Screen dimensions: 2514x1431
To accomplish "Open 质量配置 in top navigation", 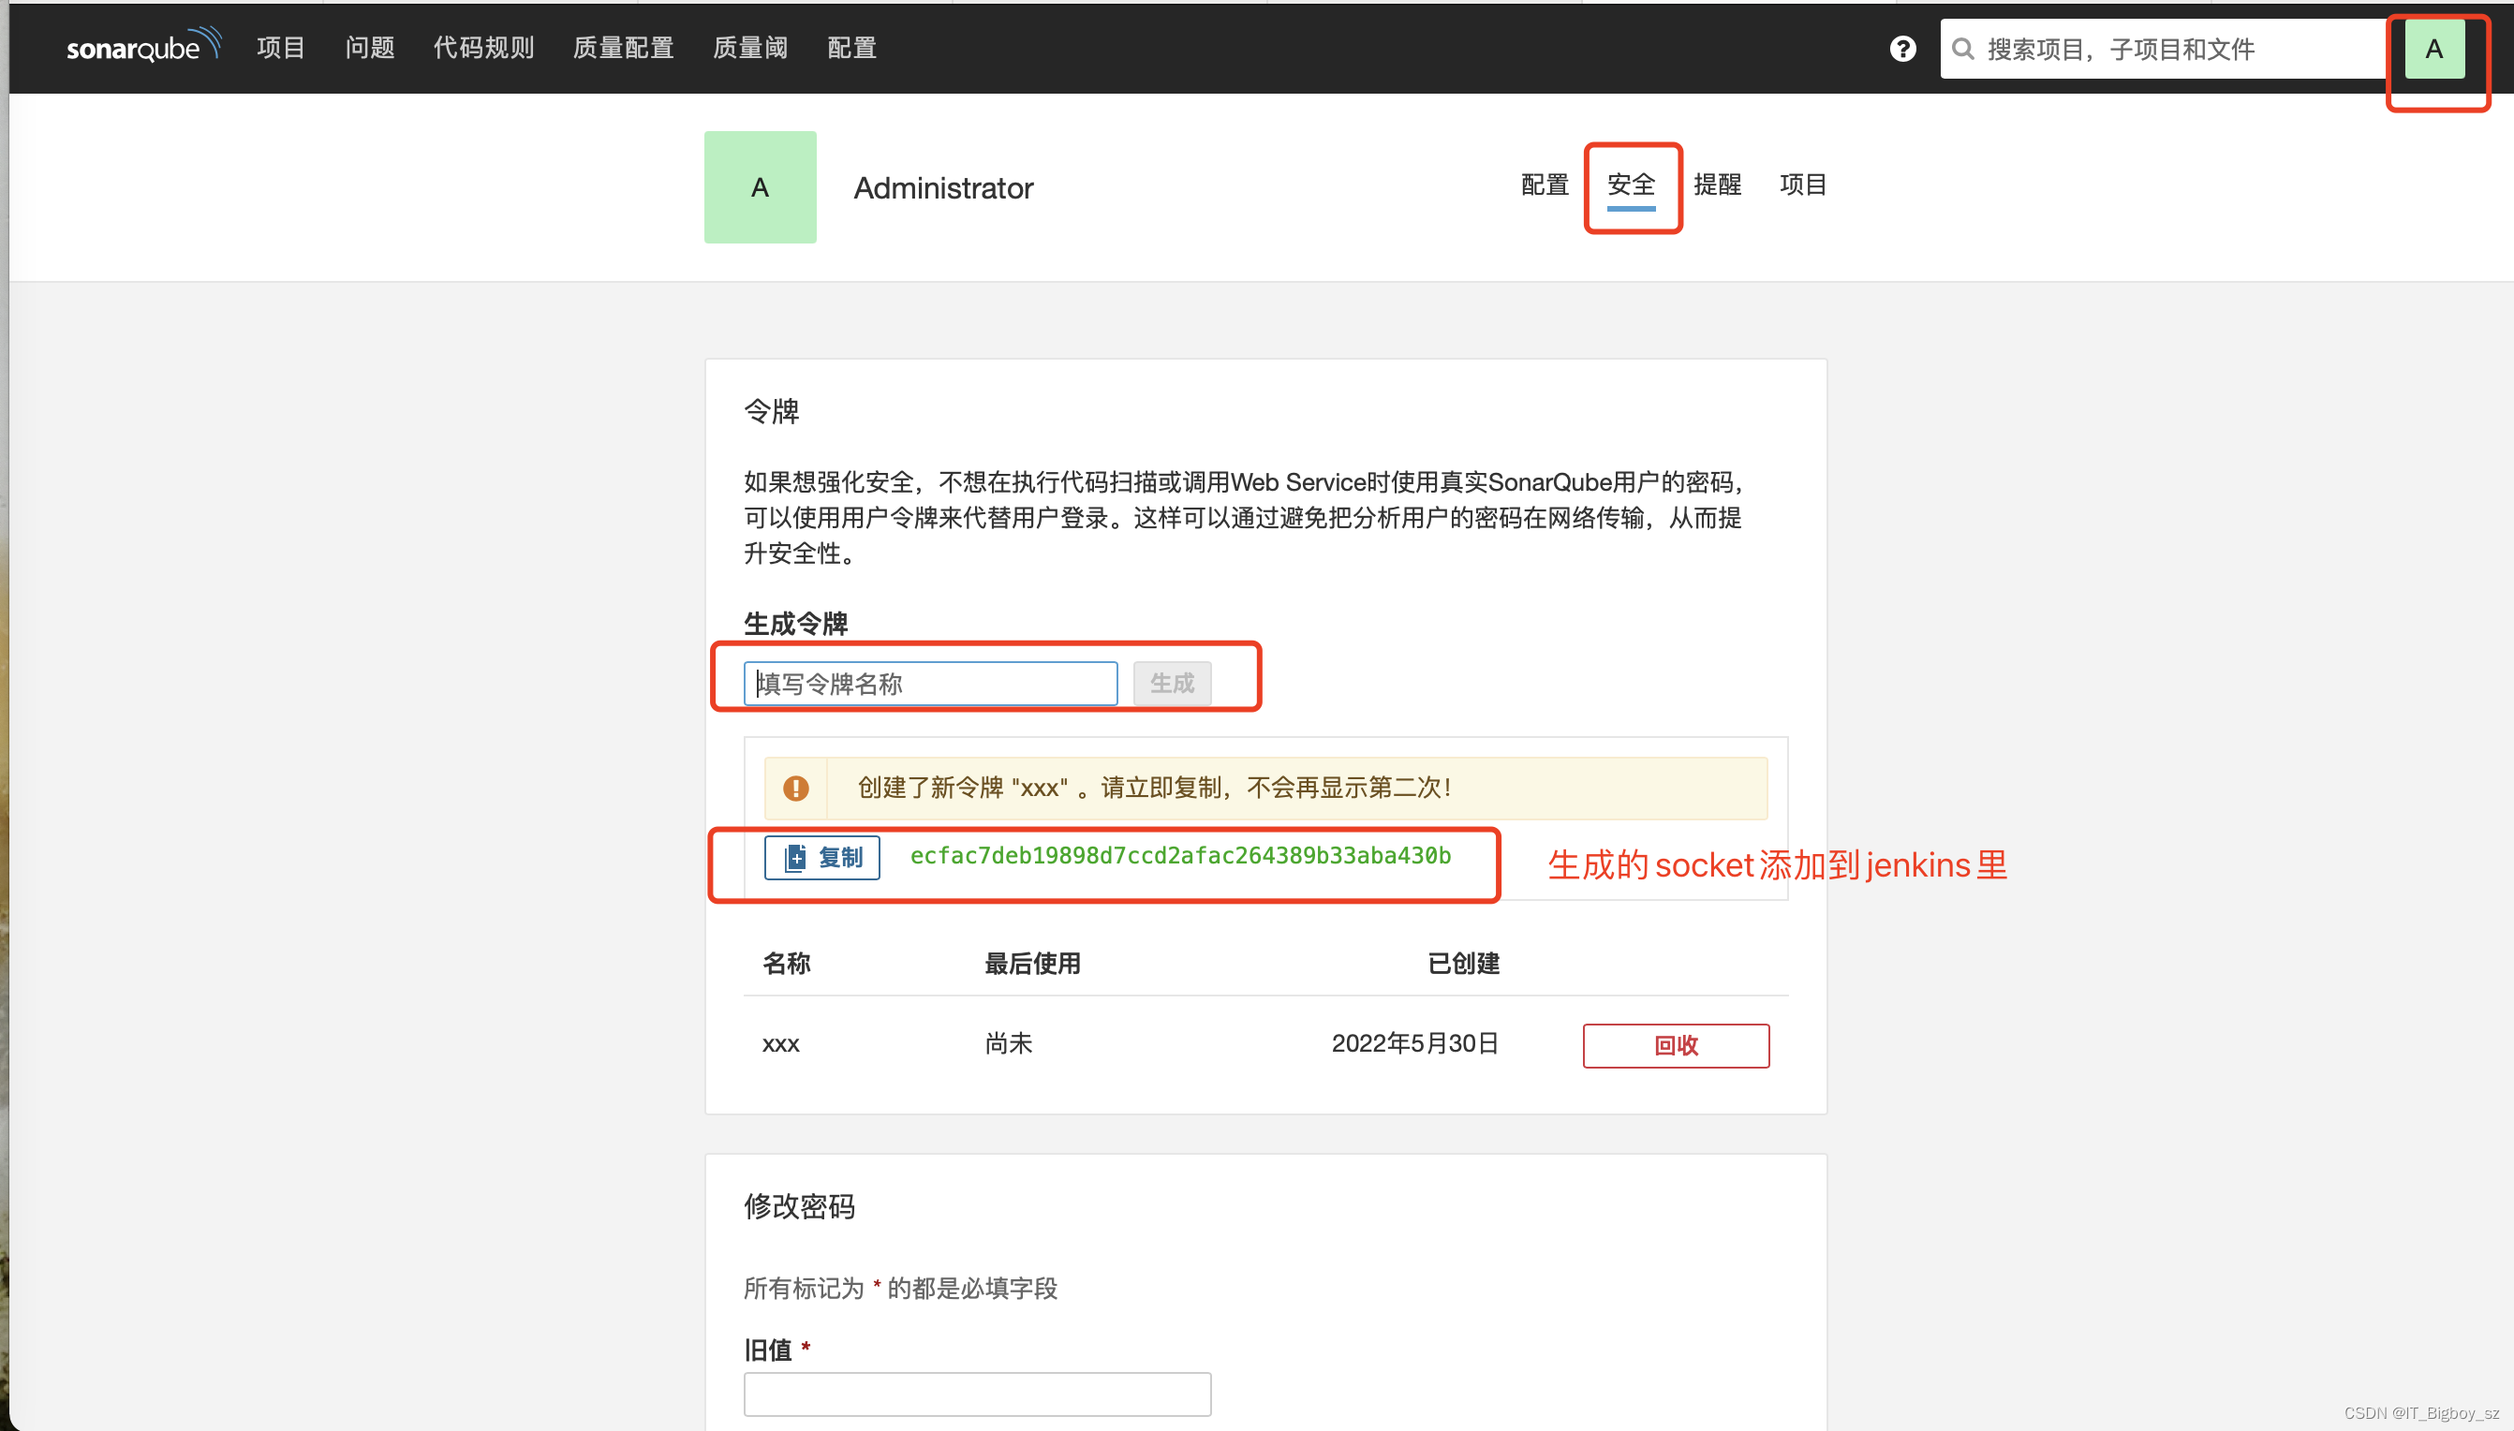I will tap(623, 47).
